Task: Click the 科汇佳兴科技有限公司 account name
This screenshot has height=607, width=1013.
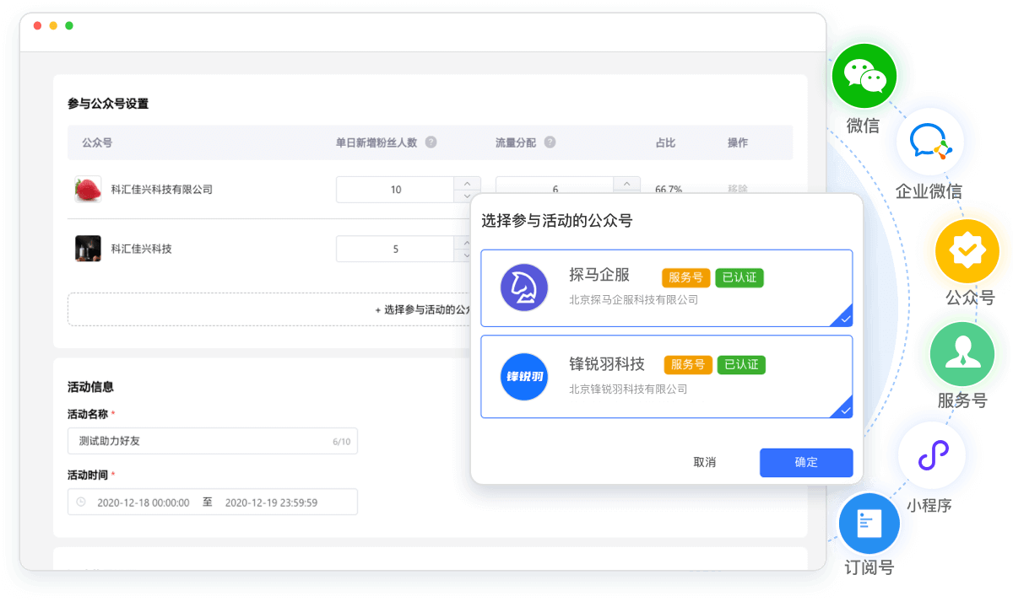Action: [162, 190]
